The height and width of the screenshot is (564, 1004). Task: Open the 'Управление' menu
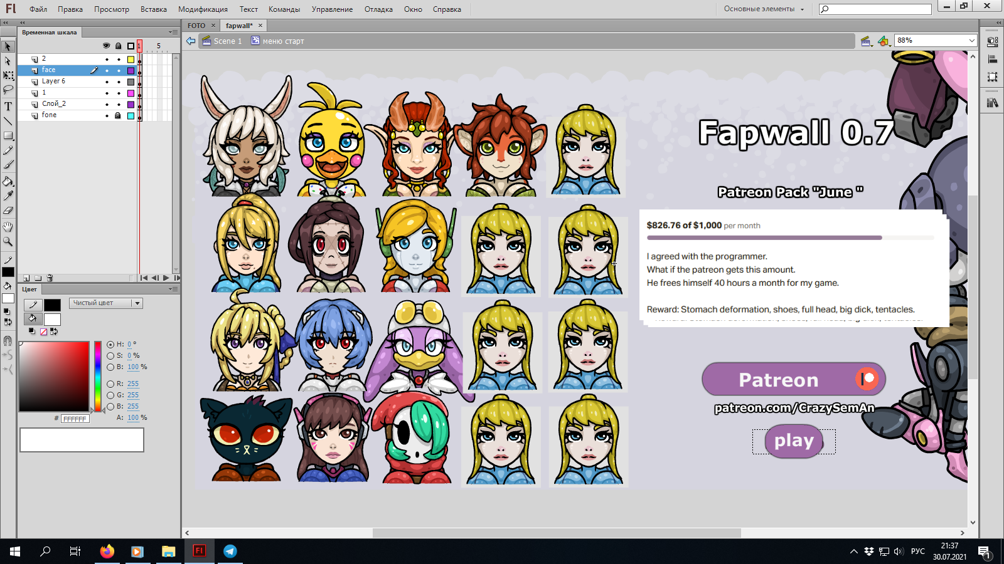(x=332, y=9)
